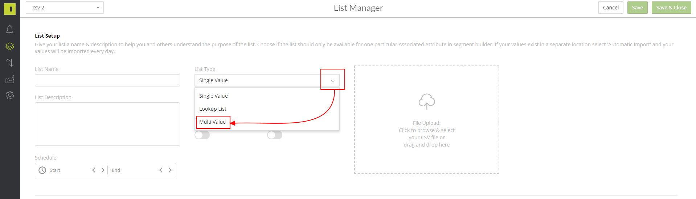This screenshot has width=696, height=199.
Task: Open the analytics chart icon
Action: 10,79
